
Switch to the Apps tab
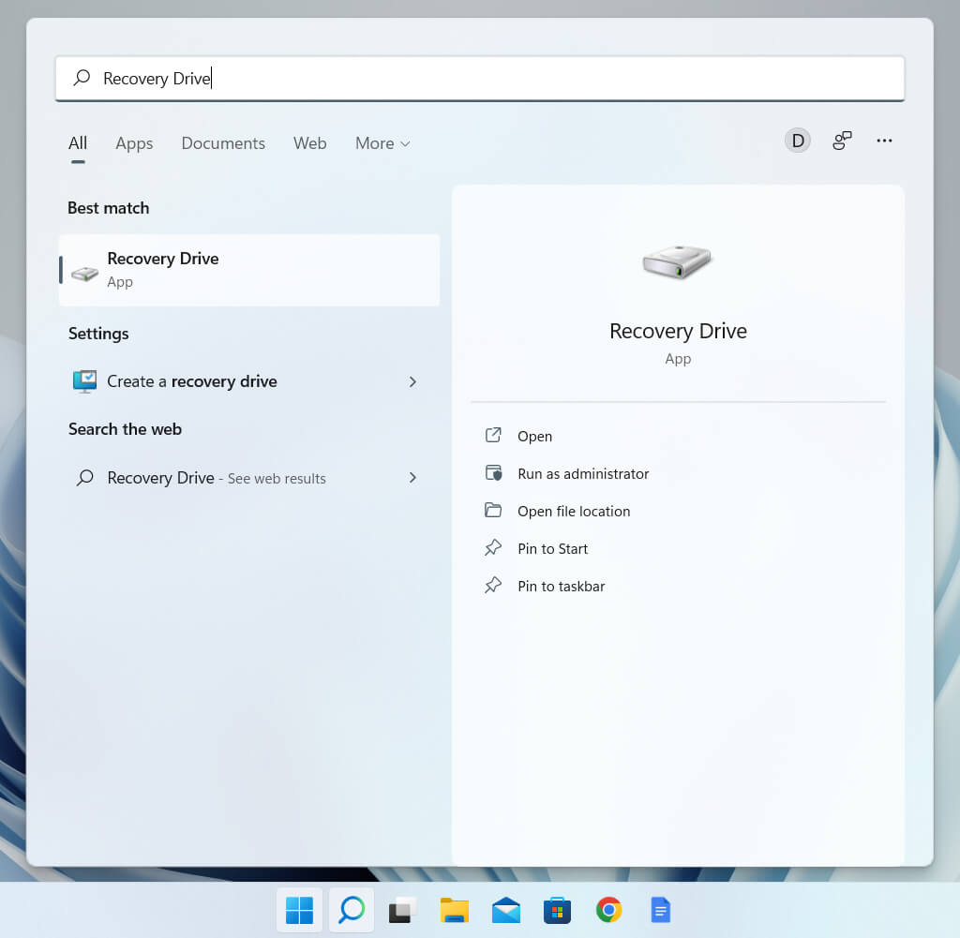(134, 143)
